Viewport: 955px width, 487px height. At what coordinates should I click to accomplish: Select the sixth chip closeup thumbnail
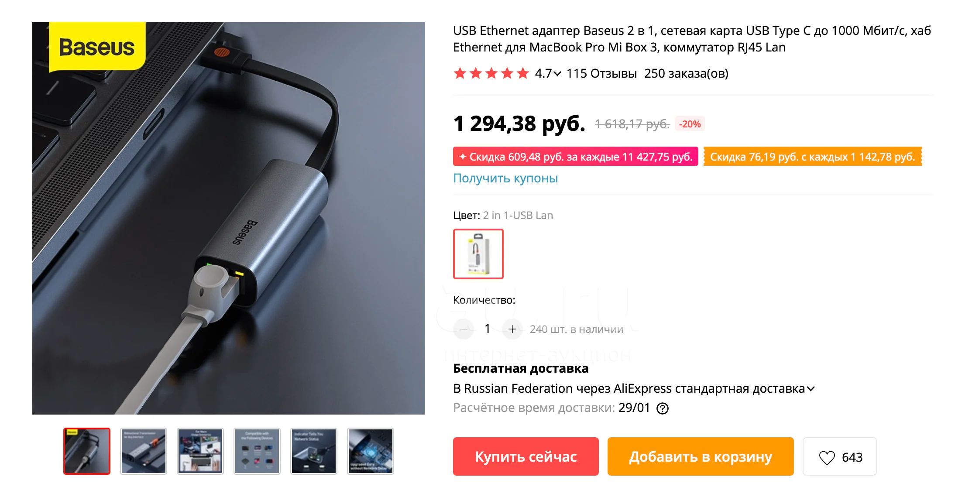click(x=371, y=451)
